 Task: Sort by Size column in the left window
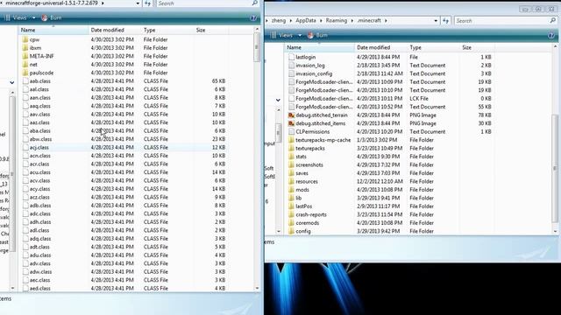(x=210, y=31)
